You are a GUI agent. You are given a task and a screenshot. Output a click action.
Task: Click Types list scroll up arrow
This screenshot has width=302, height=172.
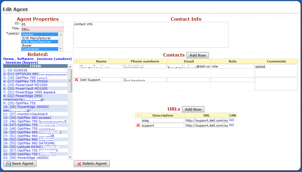pyautogui.click(x=61, y=34)
